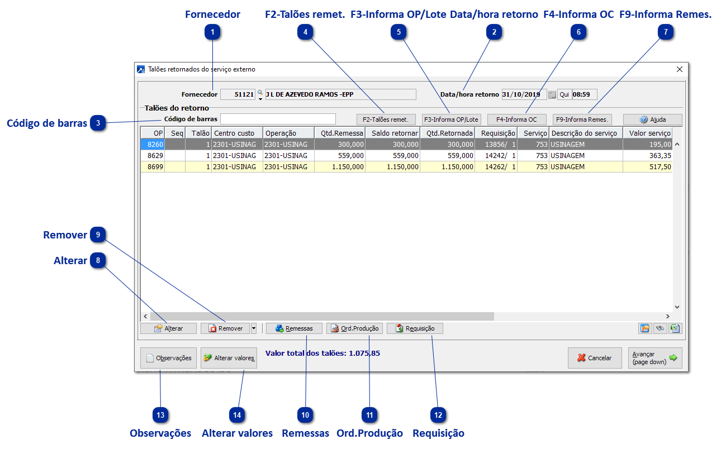This screenshot has height=449, width=721.
Task: Click the grid's scroll down arrow
Action: point(677,307)
